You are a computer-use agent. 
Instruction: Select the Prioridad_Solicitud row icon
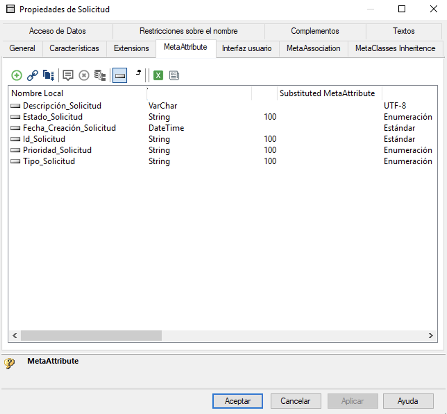click(x=15, y=150)
